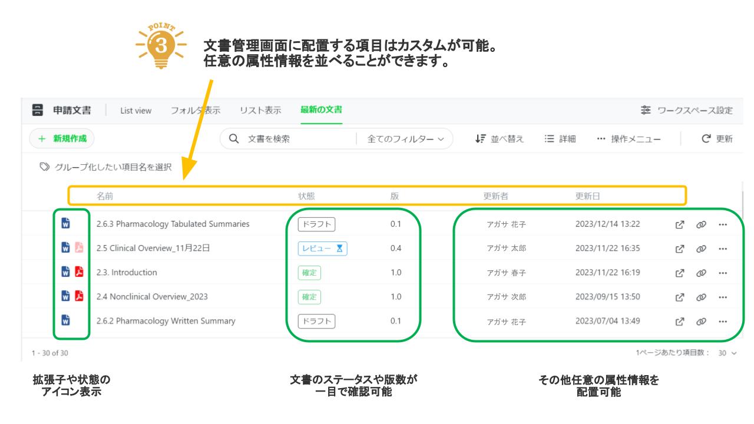Click the 更新者 column header
754x424 pixels.
(x=496, y=196)
